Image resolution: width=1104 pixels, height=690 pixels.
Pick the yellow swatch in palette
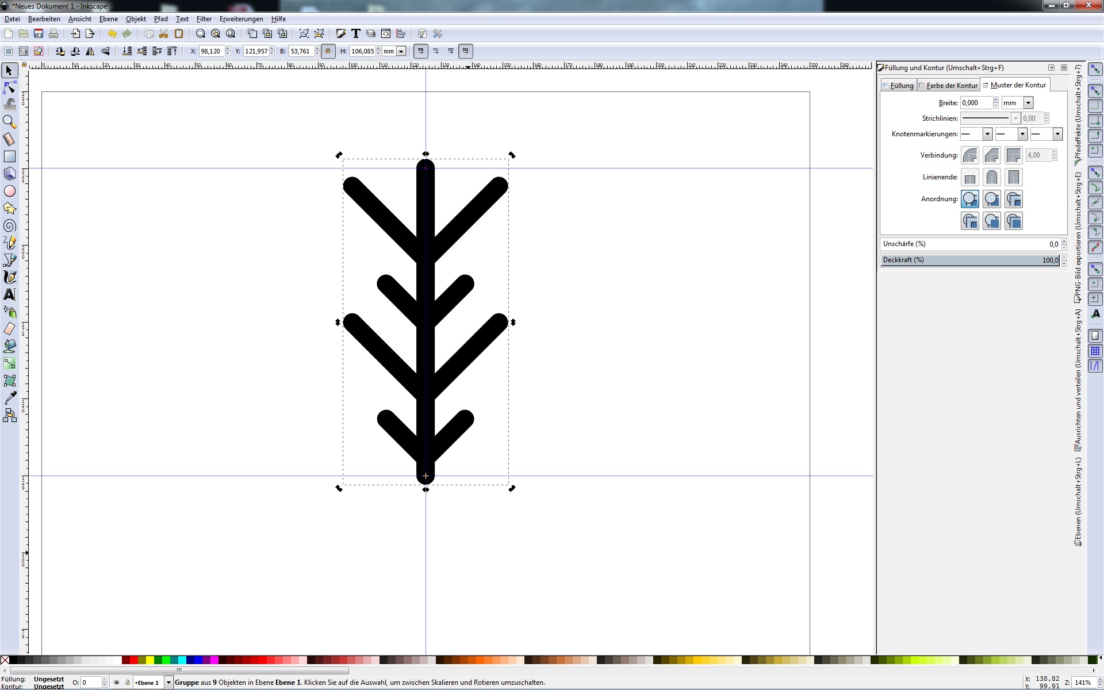150,660
